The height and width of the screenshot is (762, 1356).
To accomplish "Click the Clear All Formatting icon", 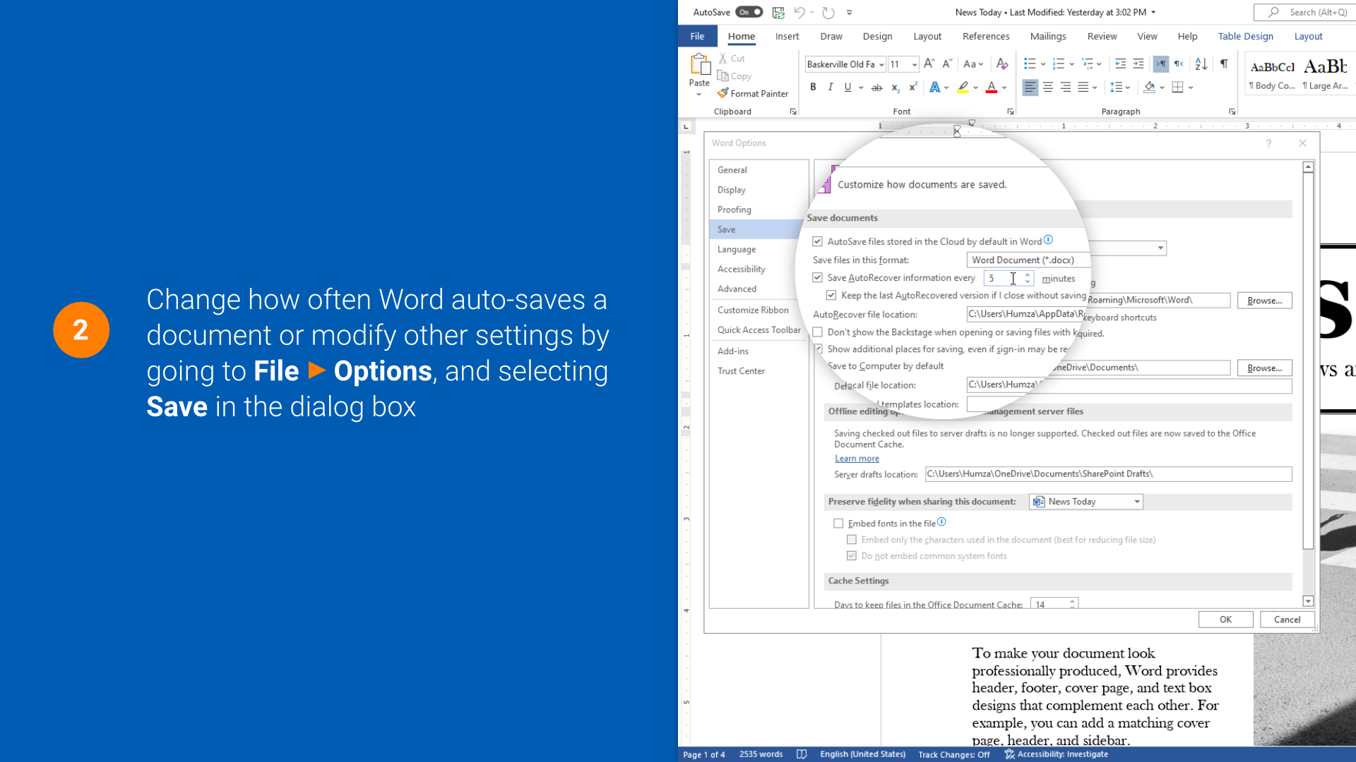I will pos(1002,64).
